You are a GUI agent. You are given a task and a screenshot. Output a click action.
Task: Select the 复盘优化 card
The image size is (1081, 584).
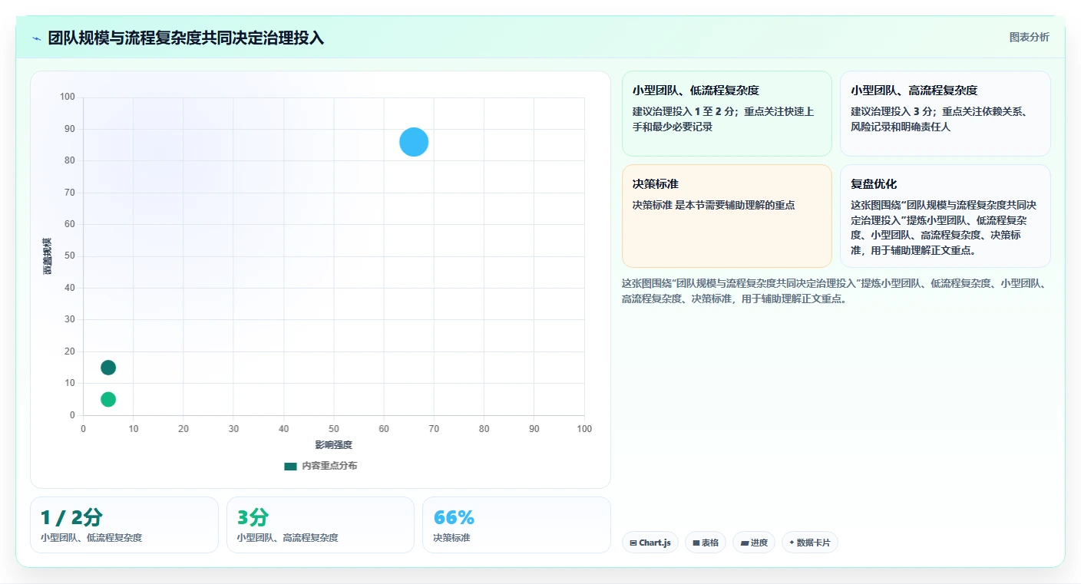click(x=945, y=216)
